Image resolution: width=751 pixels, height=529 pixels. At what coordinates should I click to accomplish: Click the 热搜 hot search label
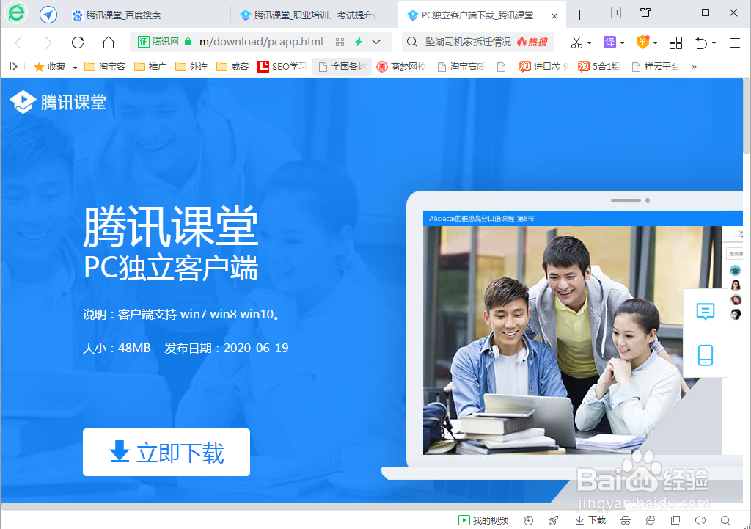pyautogui.click(x=532, y=42)
